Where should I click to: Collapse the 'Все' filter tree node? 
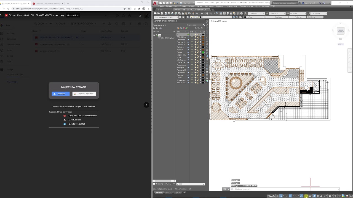(154, 35)
